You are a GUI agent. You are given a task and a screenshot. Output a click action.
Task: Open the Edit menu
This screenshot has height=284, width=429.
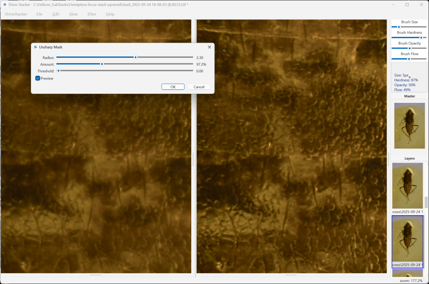point(56,14)
